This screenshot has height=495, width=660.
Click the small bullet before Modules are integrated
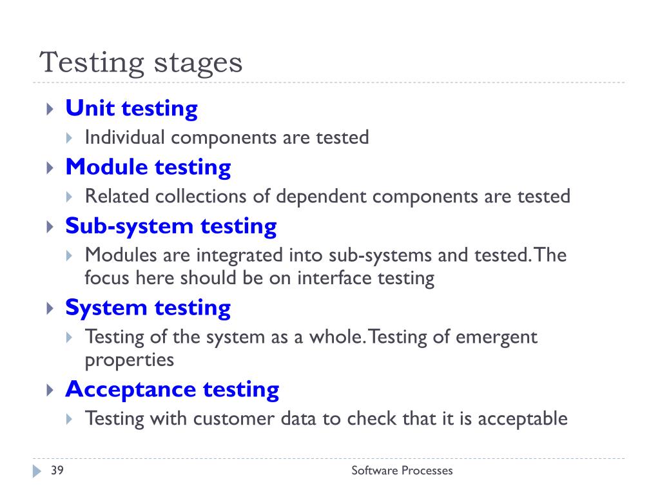[69, 255]
